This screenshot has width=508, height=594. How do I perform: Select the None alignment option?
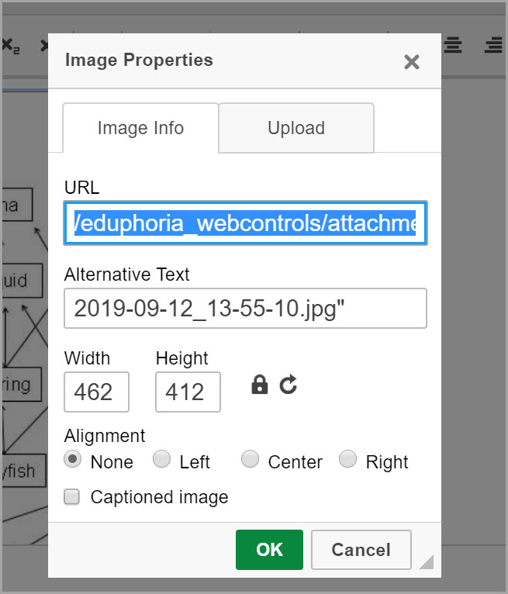(x=72, y=459)
